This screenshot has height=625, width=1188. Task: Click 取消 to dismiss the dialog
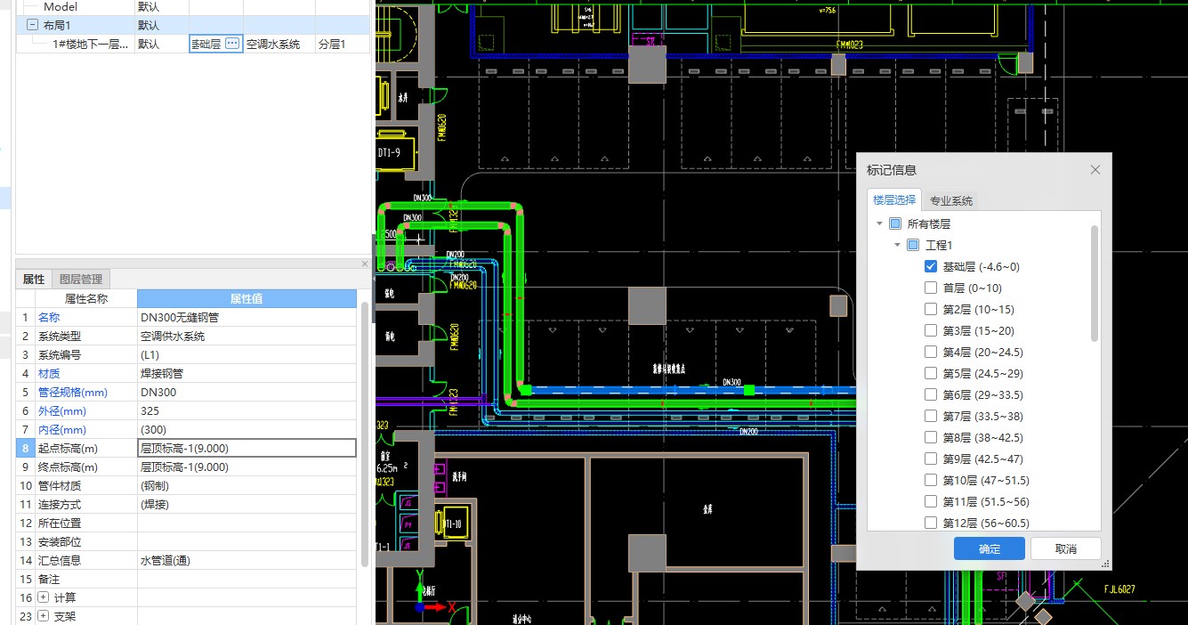click(x=1066, y=549)
